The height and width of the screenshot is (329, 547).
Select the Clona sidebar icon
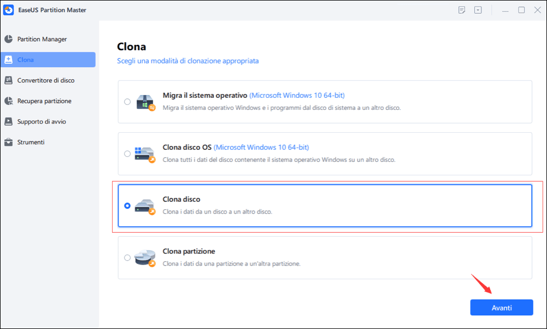(x=8, y=60)
